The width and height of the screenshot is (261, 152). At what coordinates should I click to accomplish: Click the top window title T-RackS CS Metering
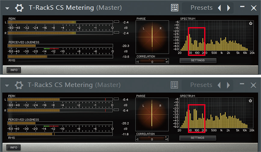coord(61,8)
